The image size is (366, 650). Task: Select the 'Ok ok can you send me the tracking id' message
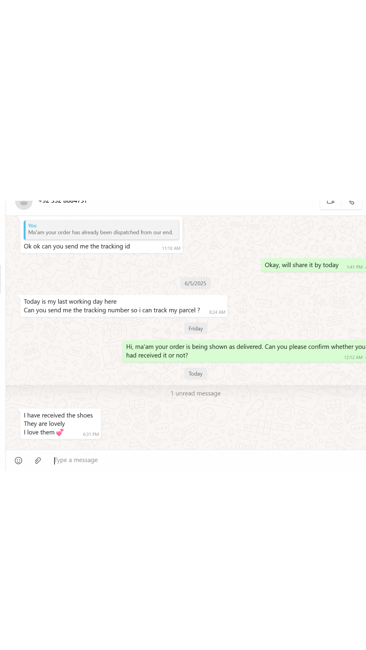(77, 246)
